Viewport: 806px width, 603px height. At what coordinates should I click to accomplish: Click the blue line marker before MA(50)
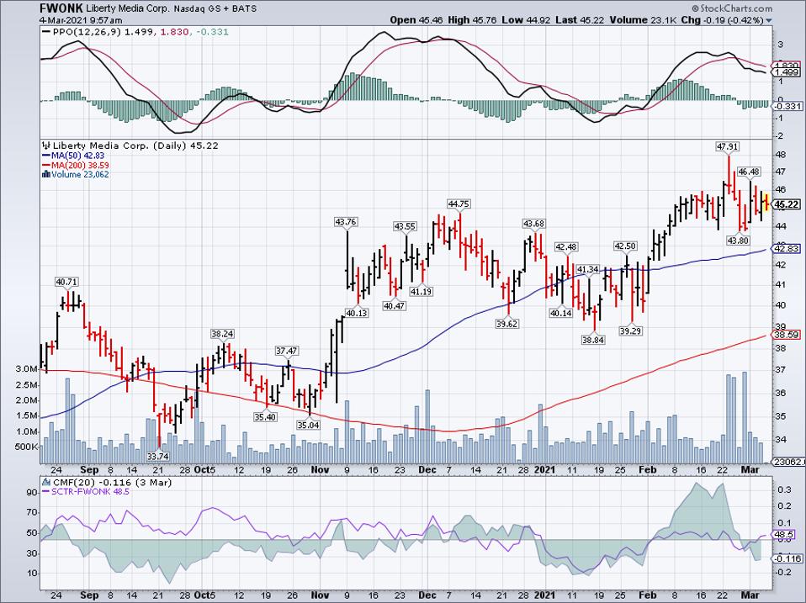[x=45, y=156]
